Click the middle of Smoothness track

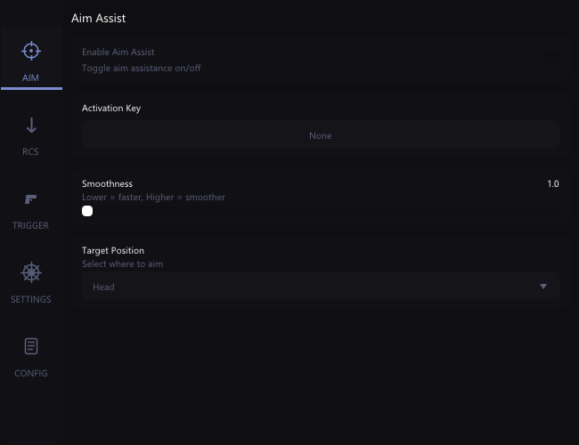[x=320, y=211]
